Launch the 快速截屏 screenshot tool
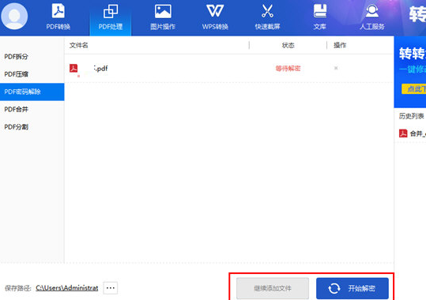The width and height of the screenshot is (426, 300). pos(267,17)
